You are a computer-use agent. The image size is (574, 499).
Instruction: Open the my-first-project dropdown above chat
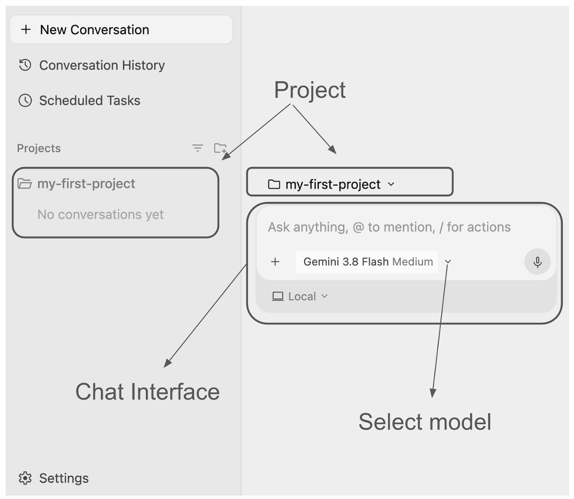coord(331,184)
